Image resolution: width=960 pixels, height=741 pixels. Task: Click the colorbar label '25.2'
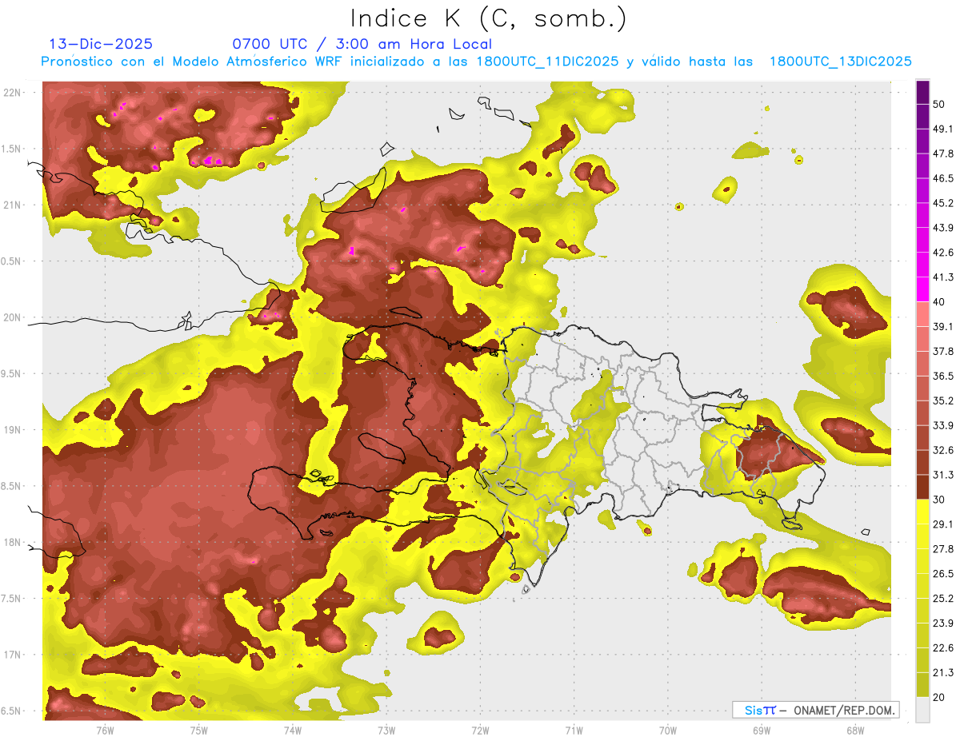tap(943, 599)
